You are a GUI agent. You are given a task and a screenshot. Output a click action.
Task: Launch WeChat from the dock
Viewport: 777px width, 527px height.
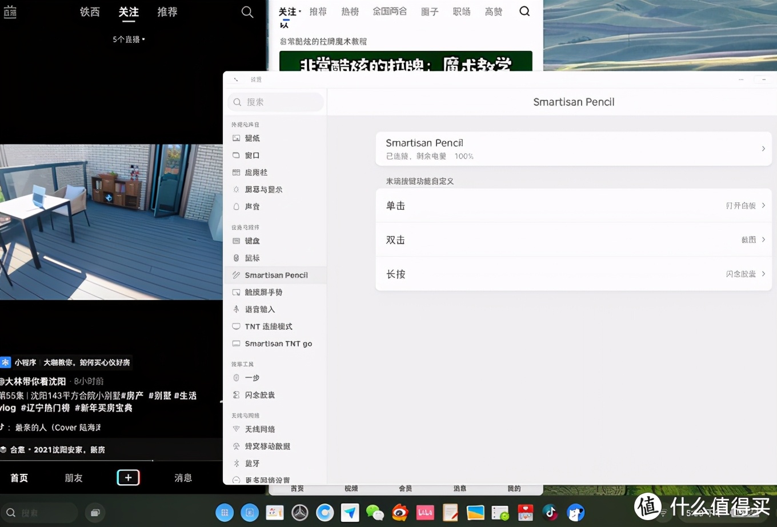(x=375, y=513)
